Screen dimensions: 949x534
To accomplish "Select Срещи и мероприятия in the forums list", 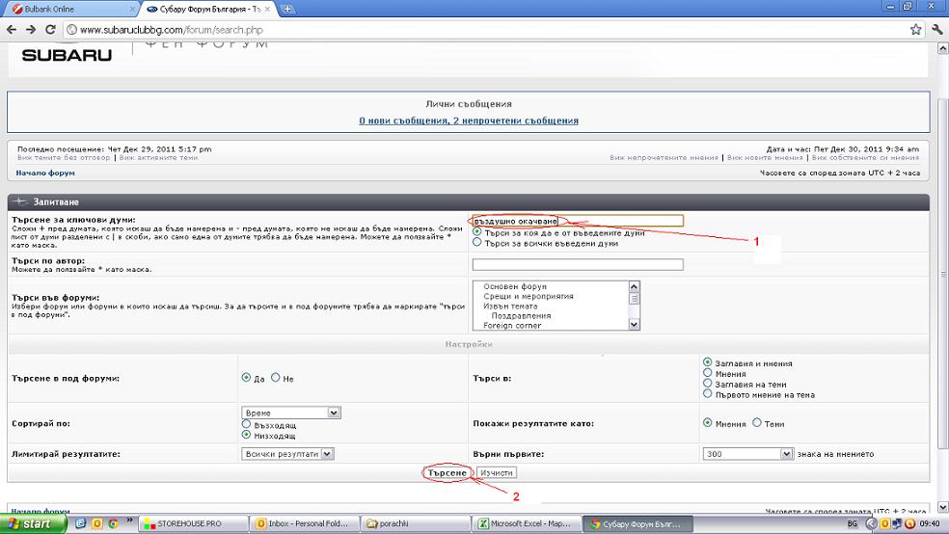I will (x=529, y=296).
